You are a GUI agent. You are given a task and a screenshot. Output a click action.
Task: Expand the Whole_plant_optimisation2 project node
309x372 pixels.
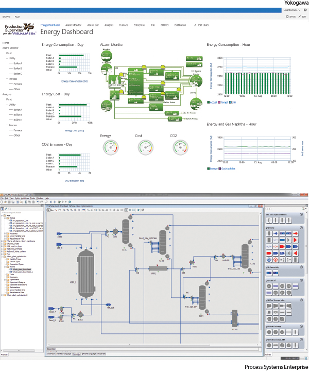pos(2,295)
